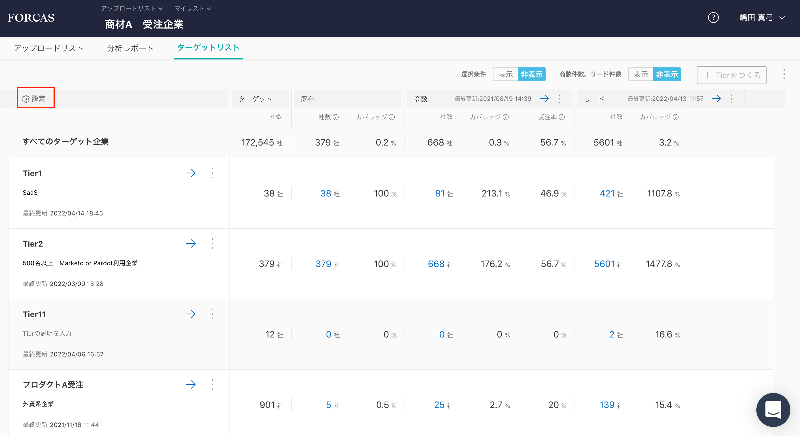The height and width of the screenshot is (436, 800).
Task: Expand the アップロードリスト header dropdown
Action: click(x=132, y=8)
